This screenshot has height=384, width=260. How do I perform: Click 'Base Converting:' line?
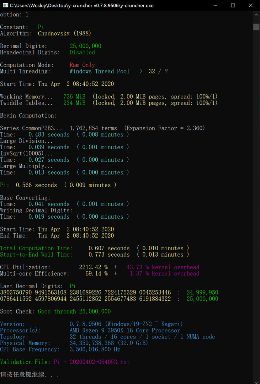25,198
